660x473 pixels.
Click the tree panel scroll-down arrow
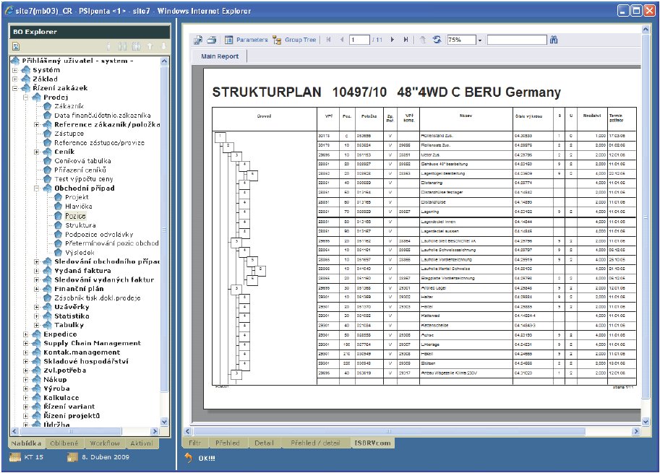(x=164, y=422)
